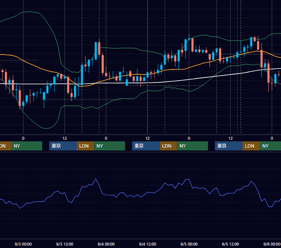Click the 9/4 00:00 date label
The image size is (281, 248).
click(x=106, y=244)
